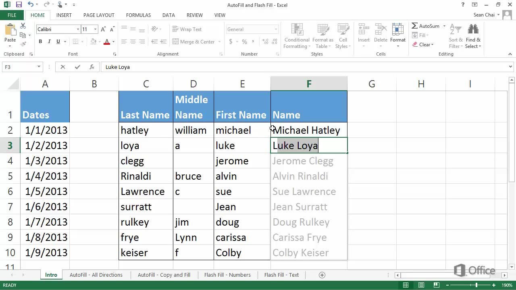The width and height of the screenshot is (516, 290).
Task: Click the Paste clipboard icon
Action: [x=10, y=30]
